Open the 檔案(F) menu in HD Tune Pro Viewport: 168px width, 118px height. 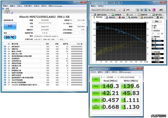[x=93, y=6]
